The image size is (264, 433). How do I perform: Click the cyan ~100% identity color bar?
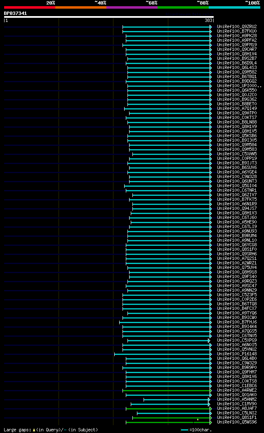pos(234,7)
